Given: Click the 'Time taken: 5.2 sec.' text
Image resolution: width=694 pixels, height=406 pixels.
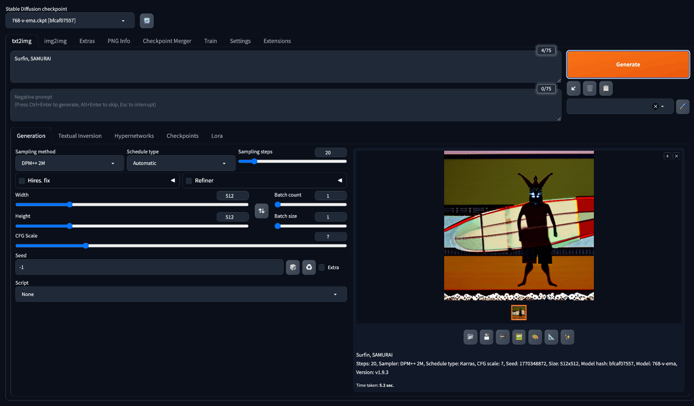Looking at the screenshot, I should (375, 385).
